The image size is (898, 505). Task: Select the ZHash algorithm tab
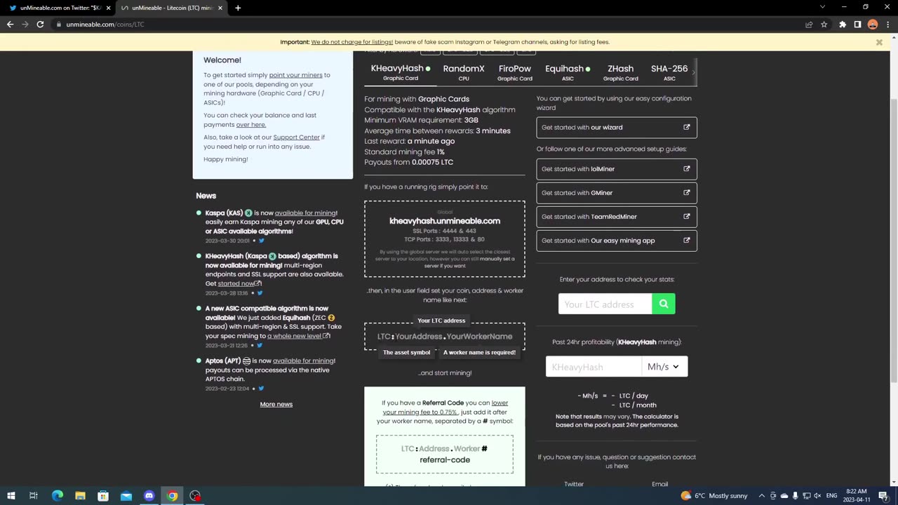point(621,72)
